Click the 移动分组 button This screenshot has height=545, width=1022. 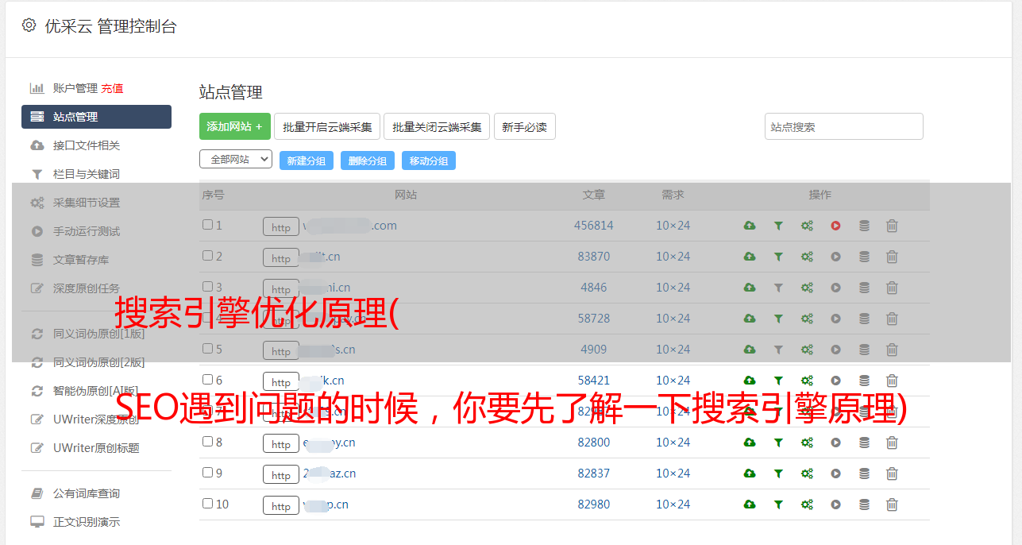point(429,160)
